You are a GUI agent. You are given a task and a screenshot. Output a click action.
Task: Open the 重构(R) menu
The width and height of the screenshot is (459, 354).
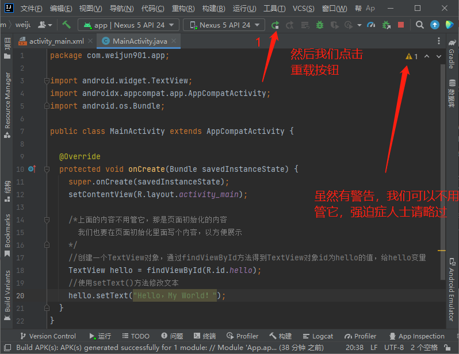coord(183,9)
